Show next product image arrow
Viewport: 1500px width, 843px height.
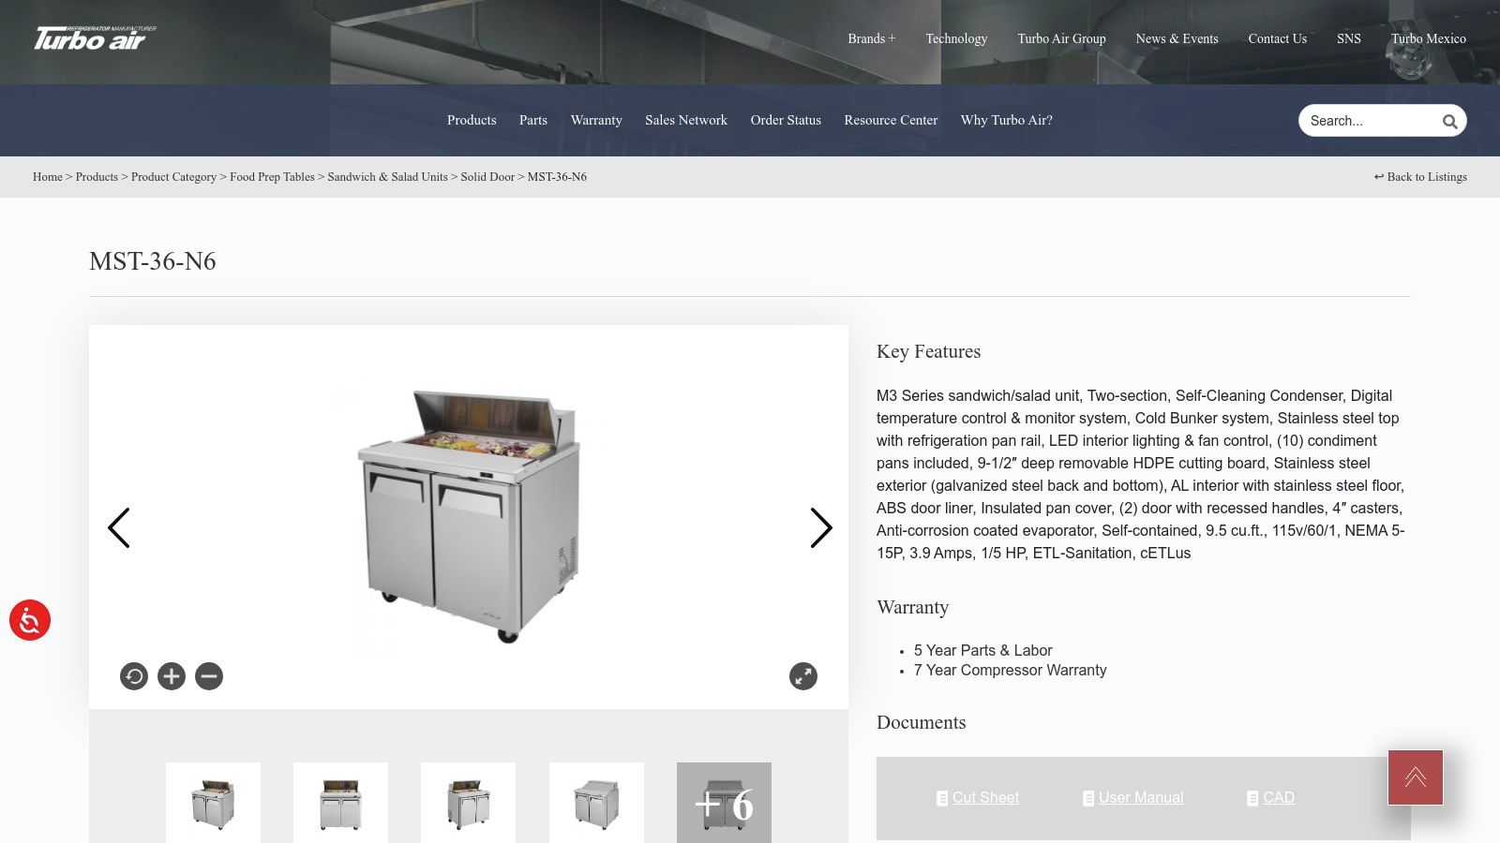pyautogui.click(x=820, y=528)
